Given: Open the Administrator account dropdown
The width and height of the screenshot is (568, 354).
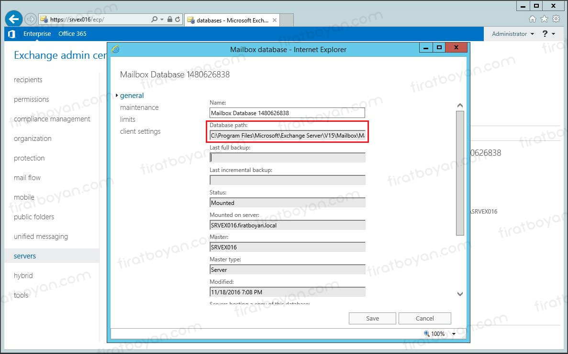Looking at the screenshot, I should [x=513, y=33].
